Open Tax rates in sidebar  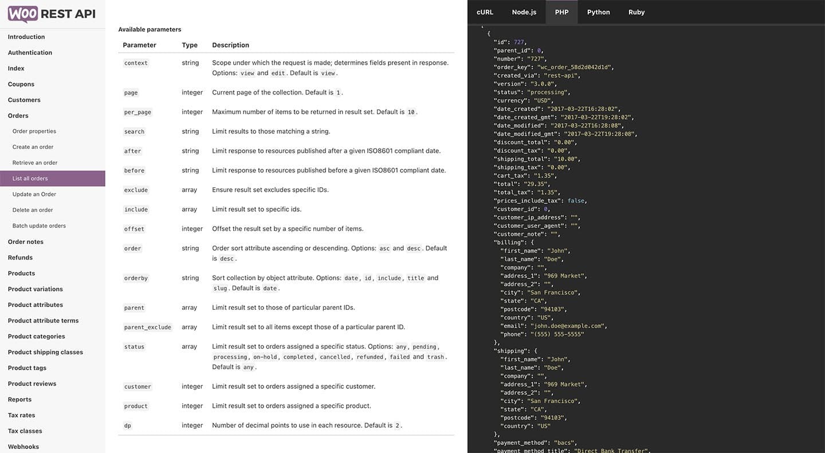point(21,415)
